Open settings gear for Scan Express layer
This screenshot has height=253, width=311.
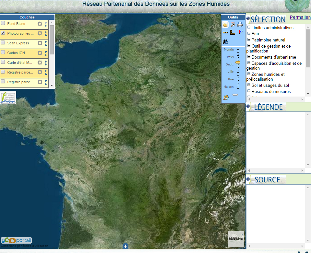tap(40, 43)
